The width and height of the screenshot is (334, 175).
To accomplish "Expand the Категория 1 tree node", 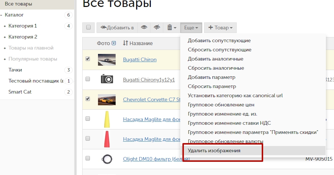I will pyautogui.click(x=5, y=26).
